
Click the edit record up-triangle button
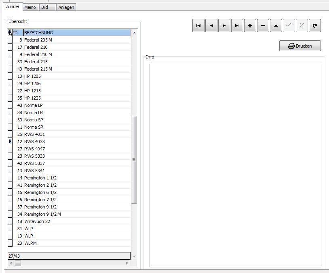(x=276, y=25)
